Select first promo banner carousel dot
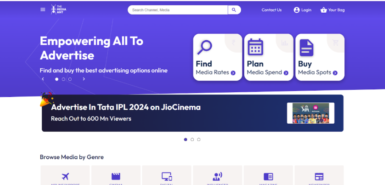 point(186,139)
